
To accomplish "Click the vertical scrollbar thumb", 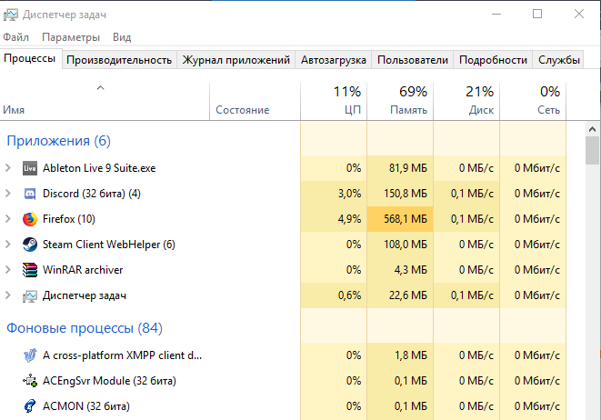I will click(x=592, y=150).
